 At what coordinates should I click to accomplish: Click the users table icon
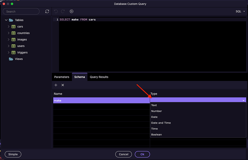[13, 46]
